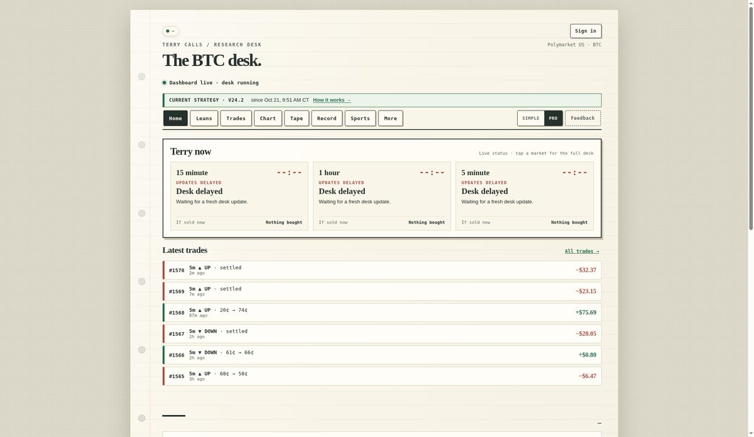
Task: Click the "Latest trades" heading
Action: click(185, 250)
